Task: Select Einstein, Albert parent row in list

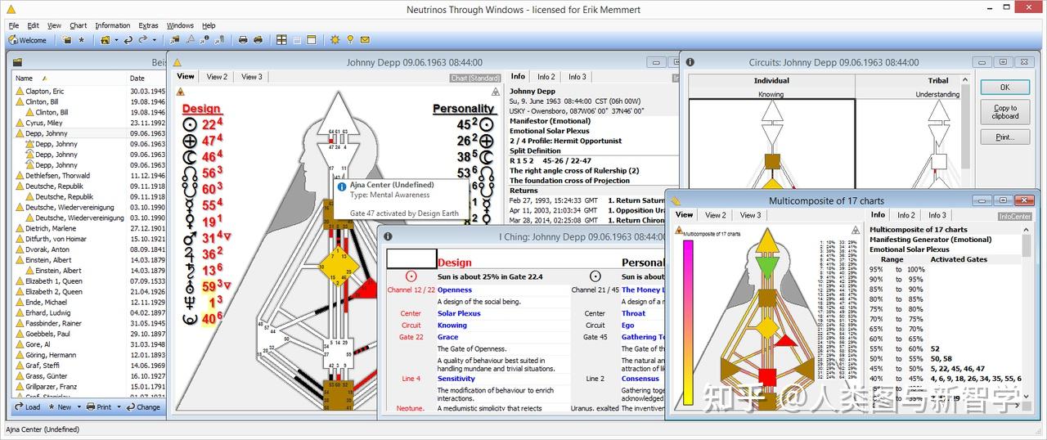Action: click(x=88, y=260)
